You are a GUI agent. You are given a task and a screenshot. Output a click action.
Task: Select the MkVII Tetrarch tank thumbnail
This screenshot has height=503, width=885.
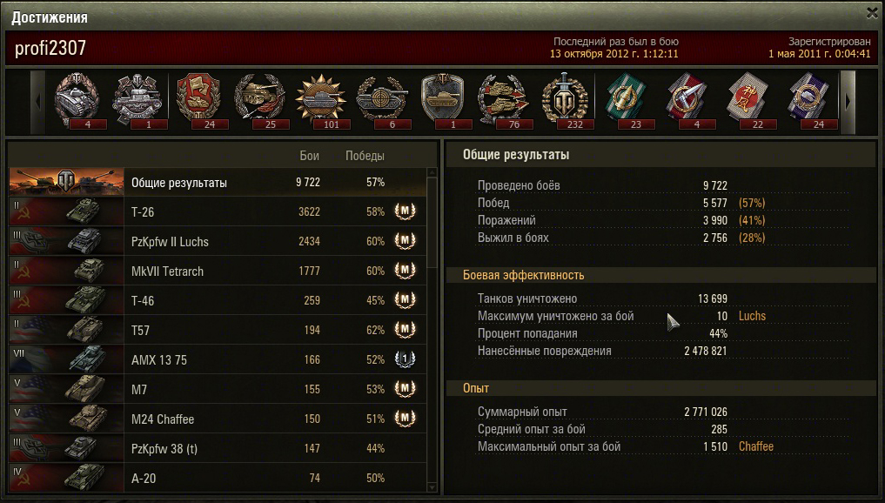coord(67,271)
